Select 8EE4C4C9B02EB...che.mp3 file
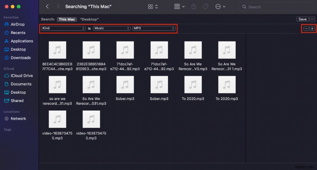 [x=57, y=56]
